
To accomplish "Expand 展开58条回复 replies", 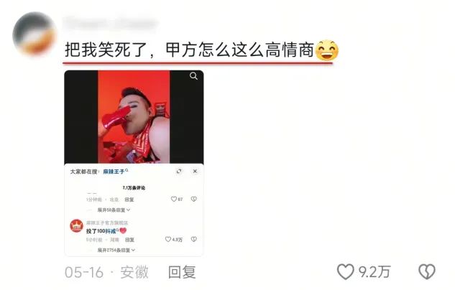I will click(114, 210).
